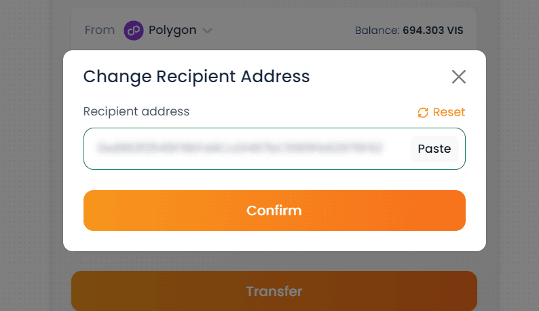Click empty field space left of Paste
Image resolution: width=539 pixels, height=311 pixels.
[x=396, y=149]
